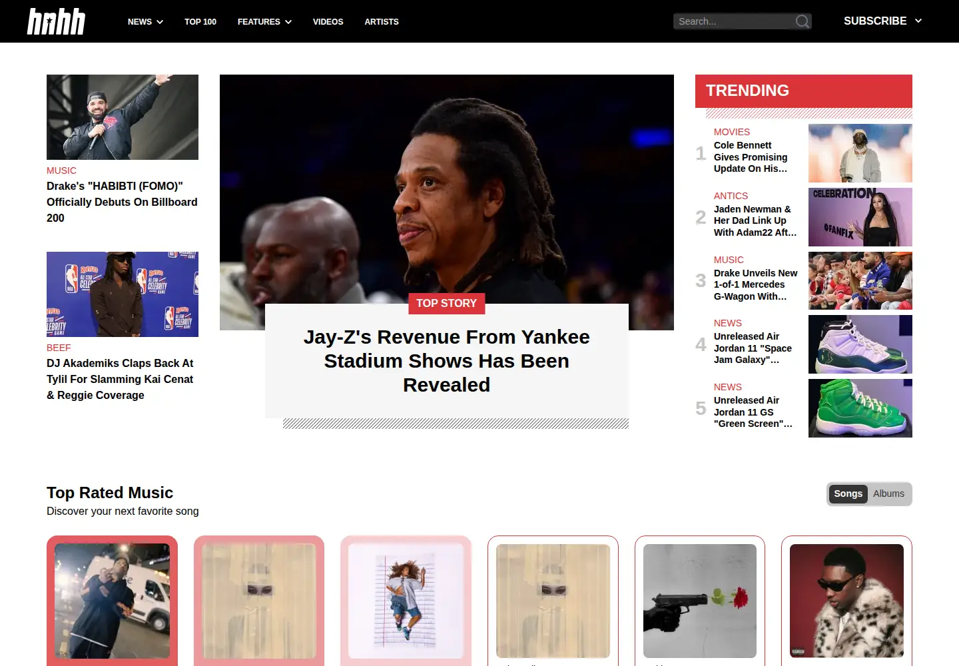The width and height of the screenshot is (959, 666).
Task: Click the purple Jordan 11 sneaker thumbnail
Action: pos(860,344)
